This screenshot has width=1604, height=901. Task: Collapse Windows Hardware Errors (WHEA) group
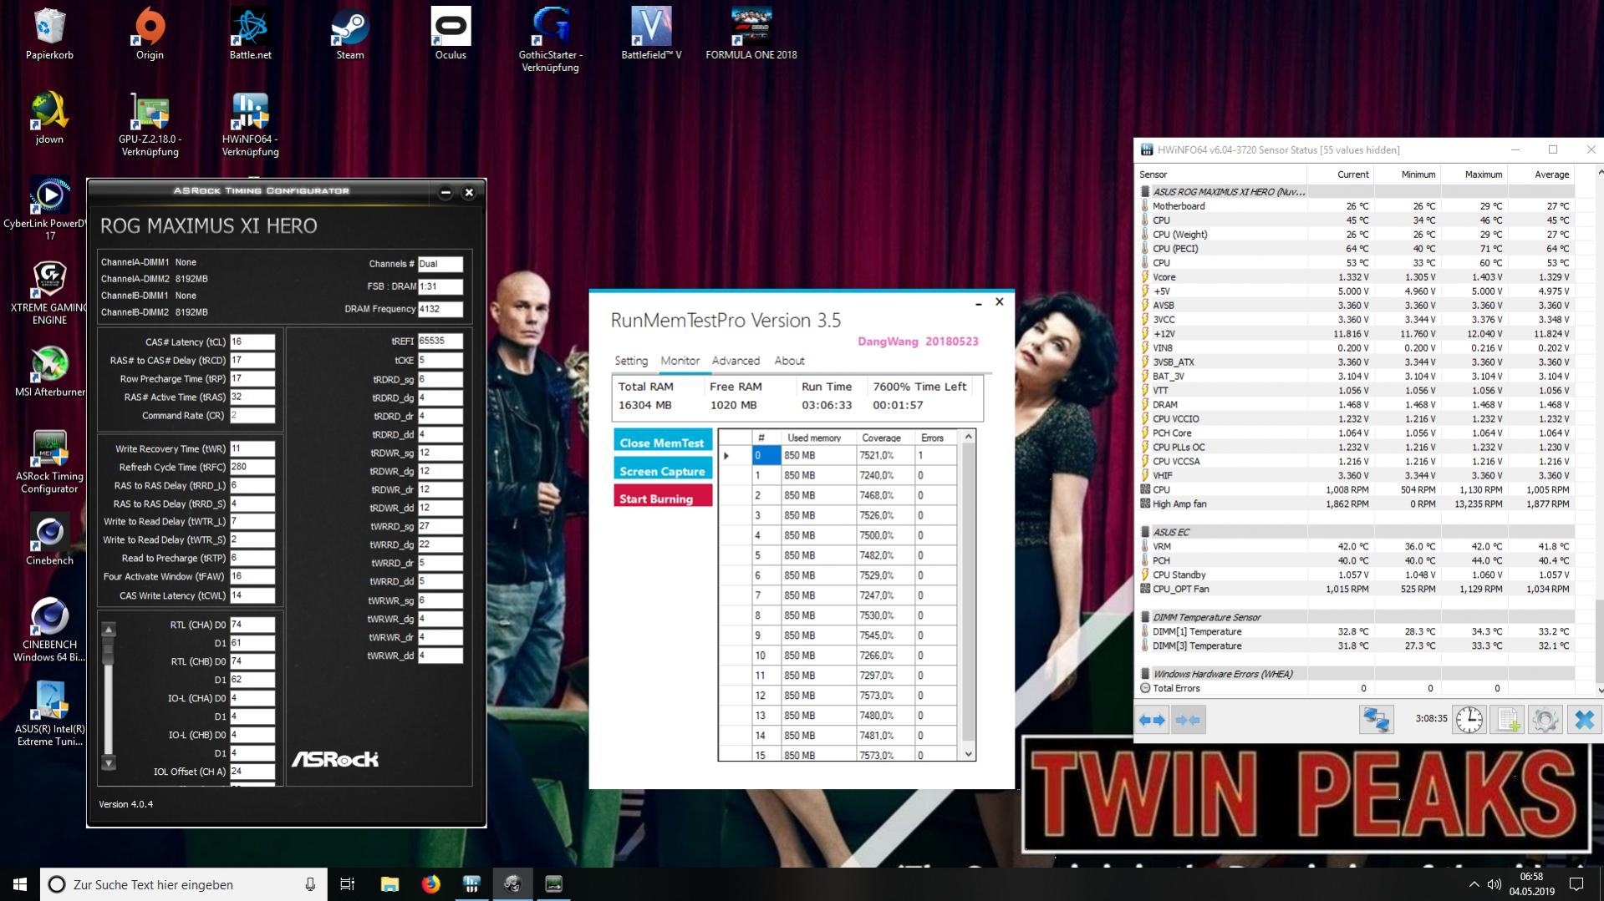point(1145,674)
